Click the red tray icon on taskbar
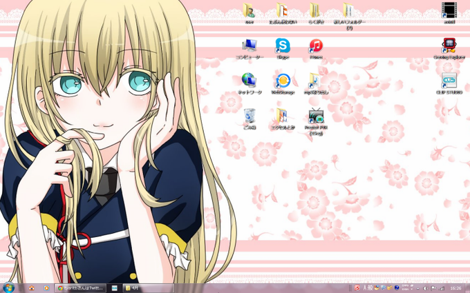The height and width of the screenshot is (293, 470). click(357, 288)
